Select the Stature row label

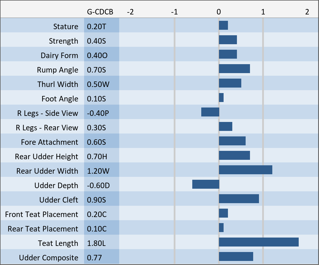tap(66, 27)
